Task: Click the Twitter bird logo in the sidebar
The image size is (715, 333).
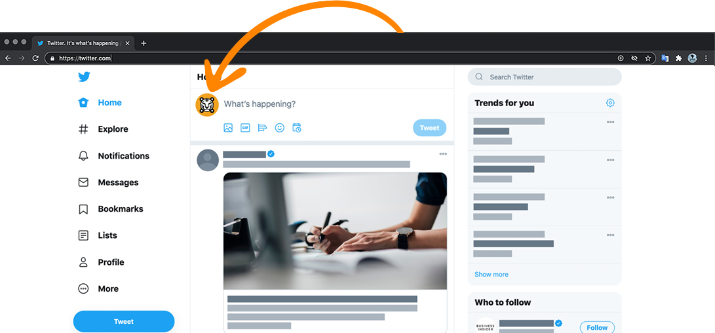Action: (84, 77)
